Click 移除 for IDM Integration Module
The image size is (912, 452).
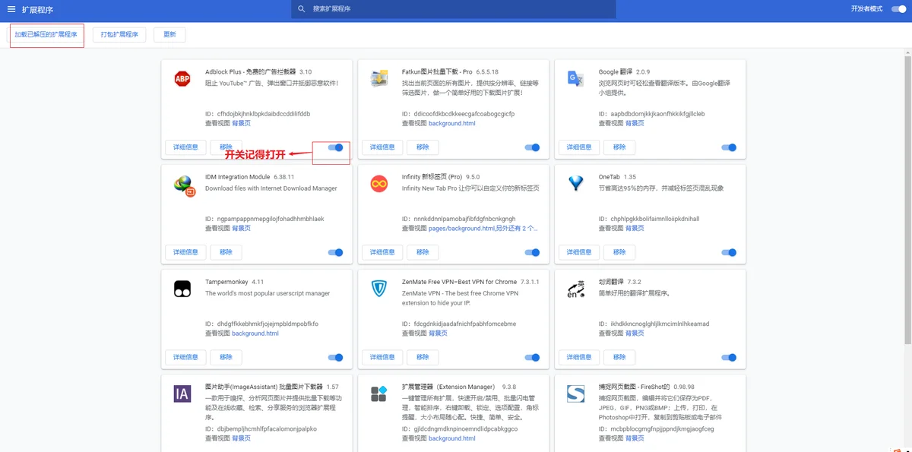226,252
